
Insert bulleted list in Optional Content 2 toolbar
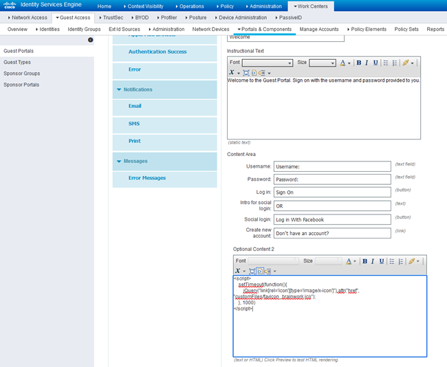click(392, 261)
